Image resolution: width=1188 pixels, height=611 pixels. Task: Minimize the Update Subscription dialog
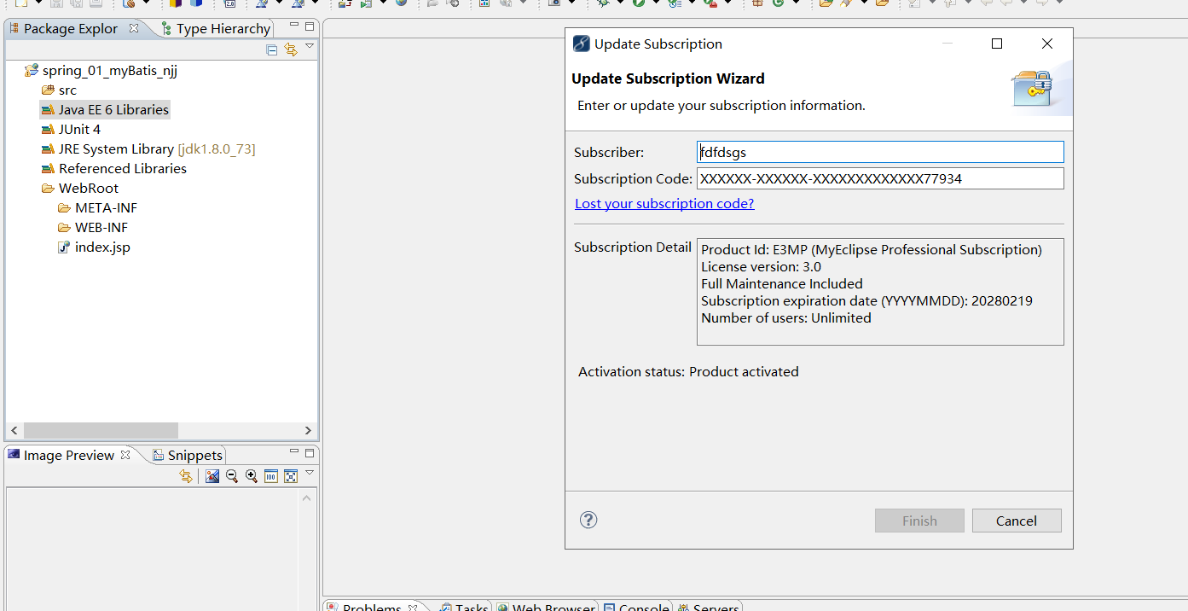[x=947, y=44]
